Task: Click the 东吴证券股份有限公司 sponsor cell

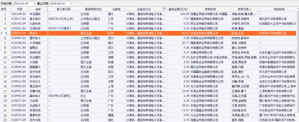Action: pyautogui.click(x=210, y=91)
